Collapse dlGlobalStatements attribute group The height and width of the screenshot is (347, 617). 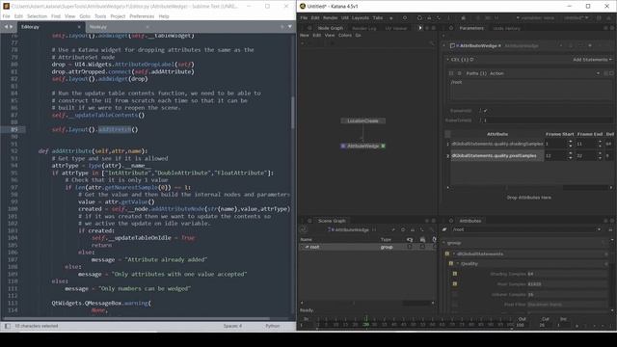click(454, 254)
